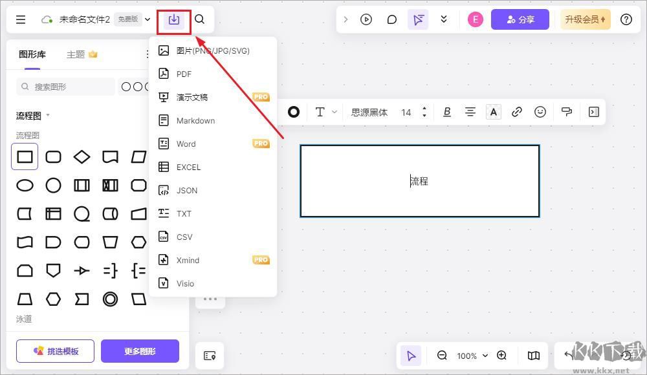Expand more tools double chevron
Viewport: 647px width, 375px height.
(x=444, y=19)
